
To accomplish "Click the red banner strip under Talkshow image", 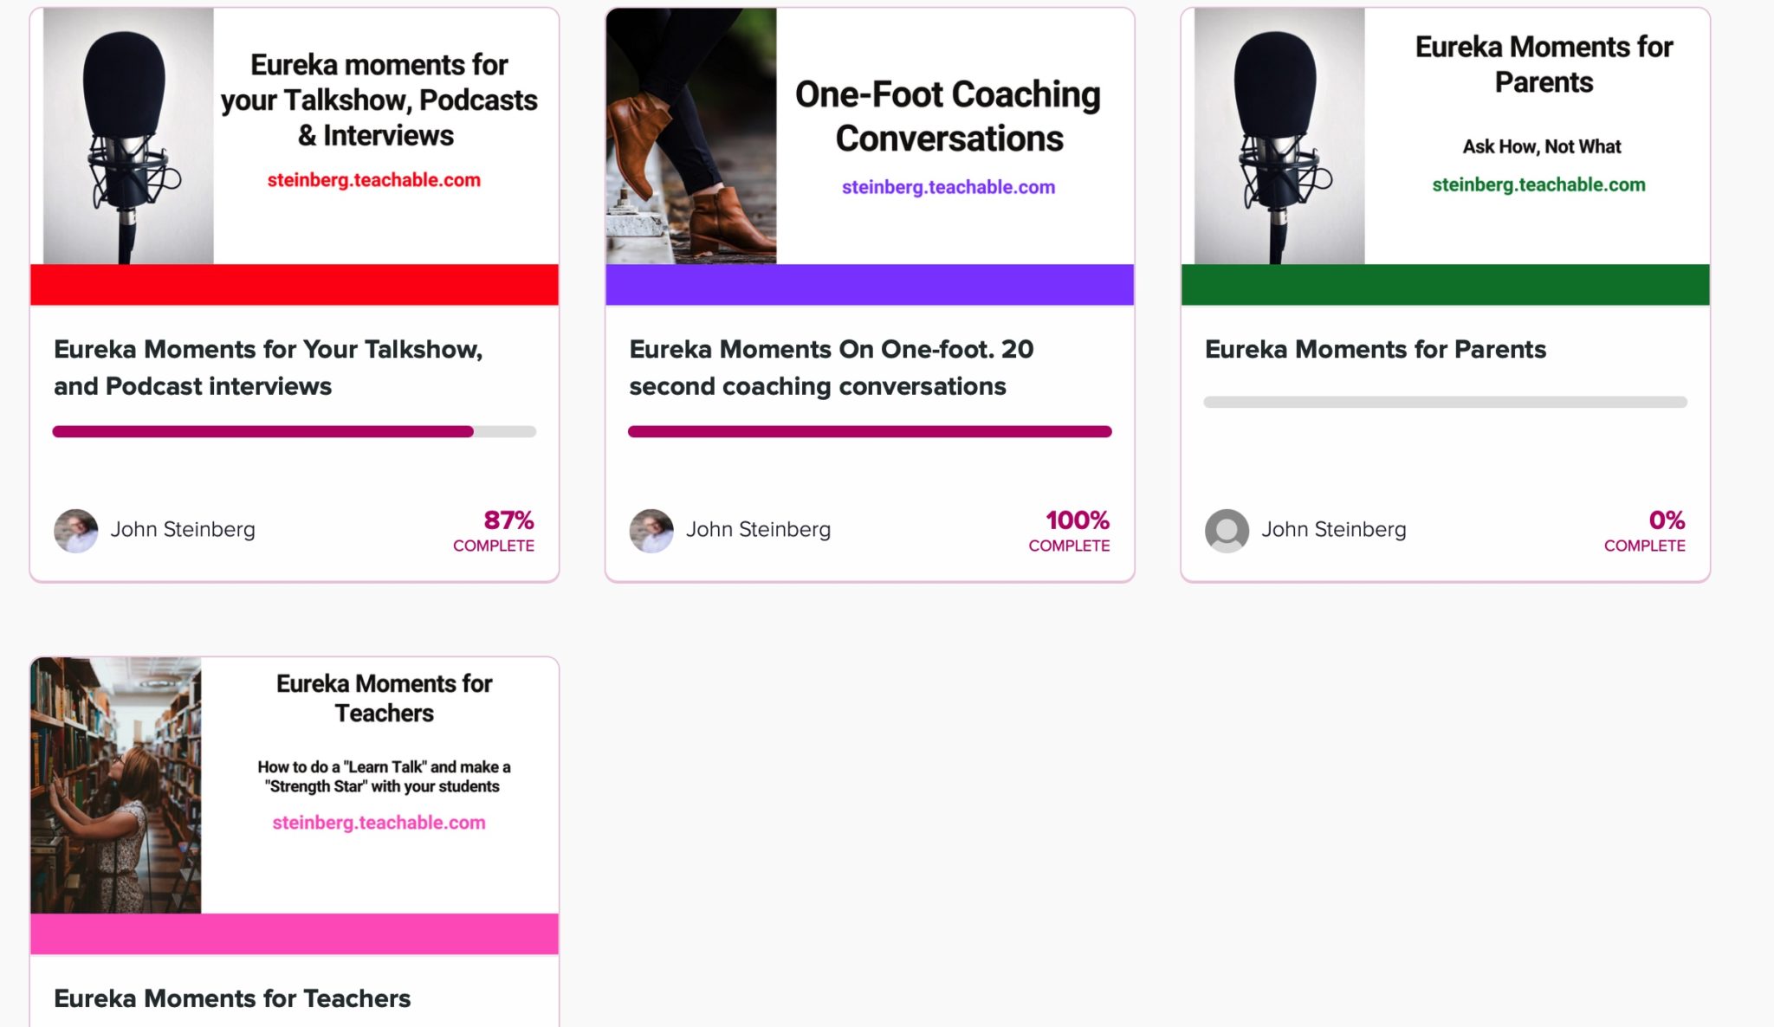I will click(295, 285).
